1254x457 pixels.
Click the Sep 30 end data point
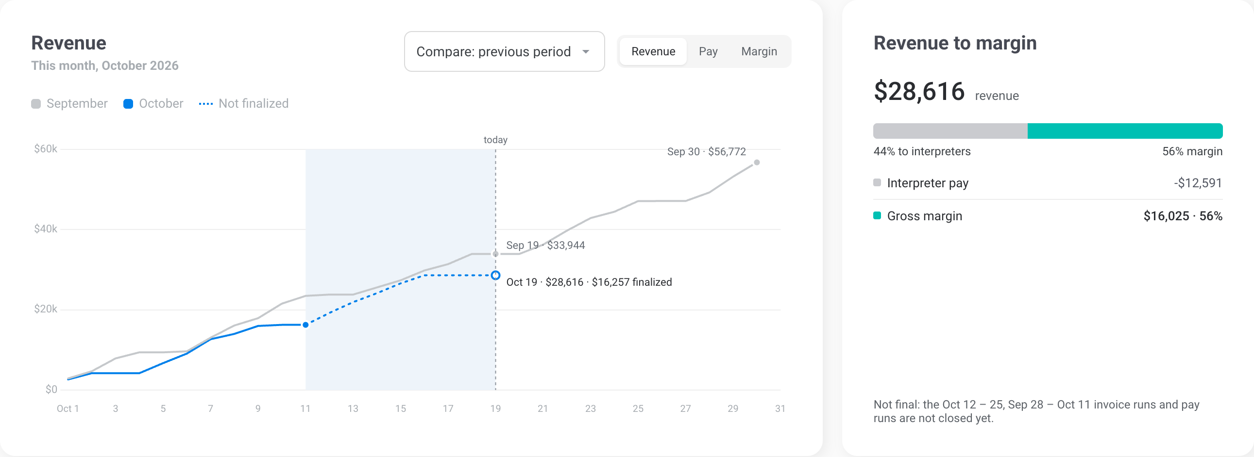point(757,163)
